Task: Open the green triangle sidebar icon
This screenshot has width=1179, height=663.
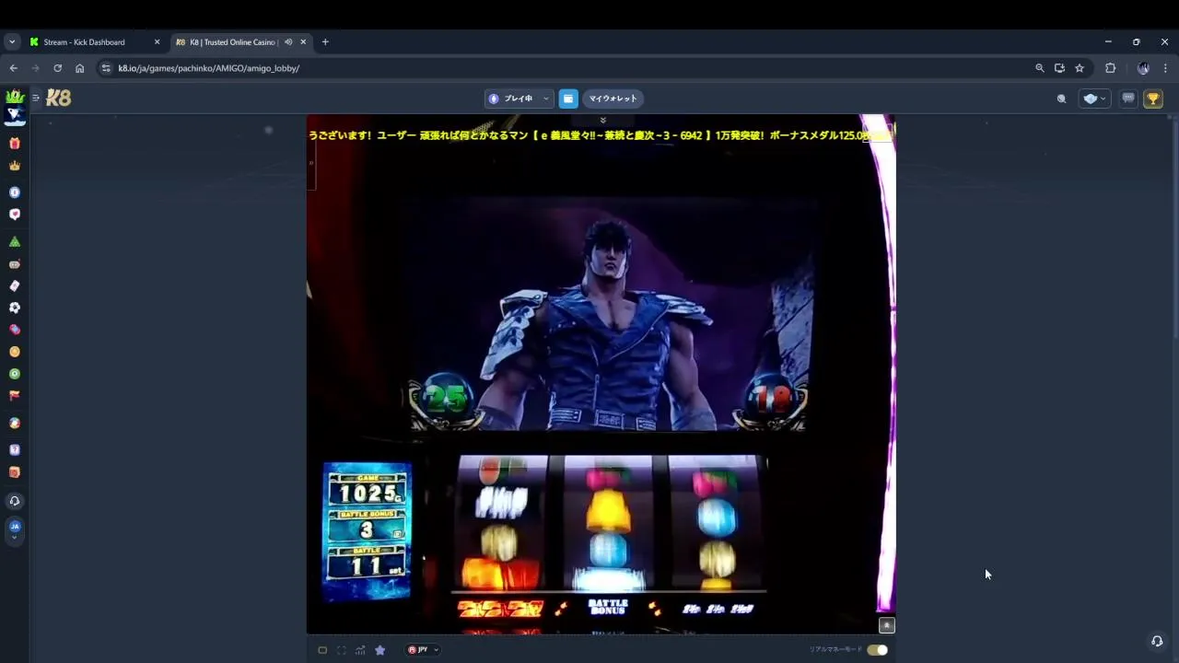Action: click(x=14, y=241)
